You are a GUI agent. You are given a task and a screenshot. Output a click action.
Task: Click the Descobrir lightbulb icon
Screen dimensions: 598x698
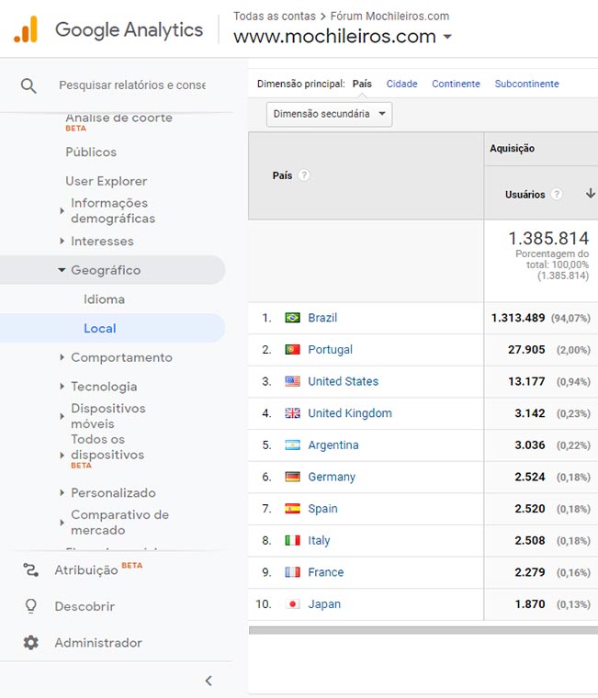click(30, 606)
